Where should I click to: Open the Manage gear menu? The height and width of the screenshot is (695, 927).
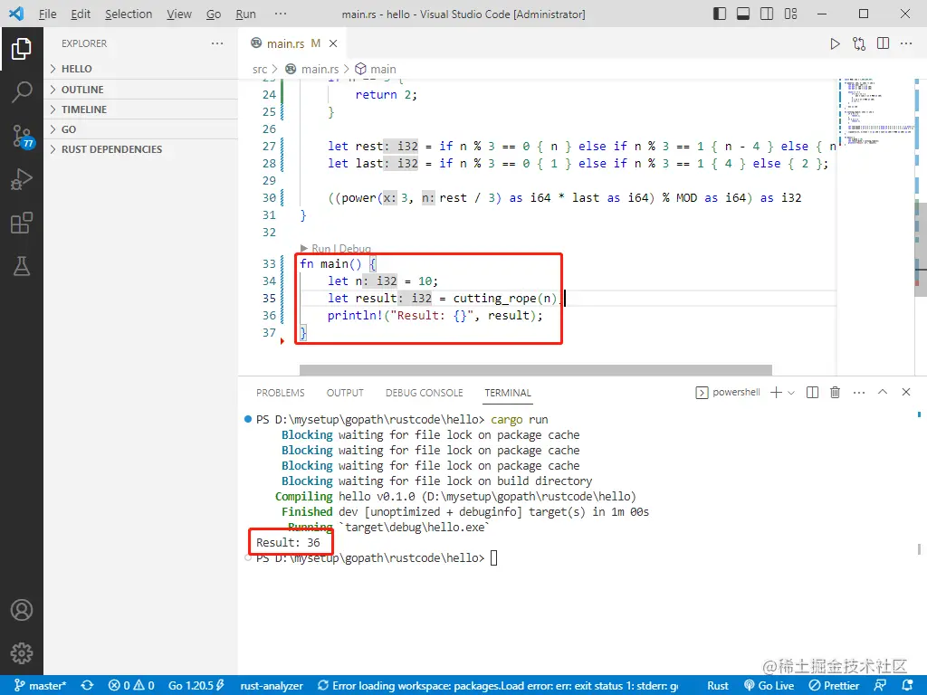(22, 653)
